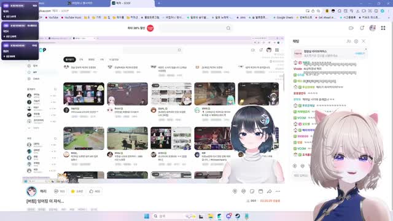Open chat participants list icon
Image resolution: width=393 pixels, height=221 pixels.
[349, 41]
